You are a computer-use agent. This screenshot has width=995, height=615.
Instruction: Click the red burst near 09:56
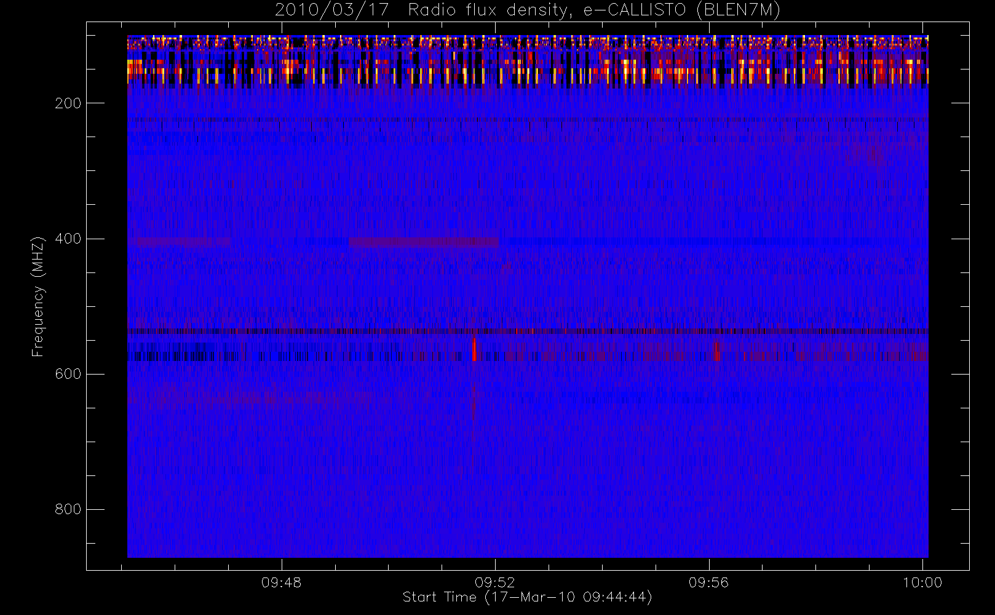[x=716, y=352]
